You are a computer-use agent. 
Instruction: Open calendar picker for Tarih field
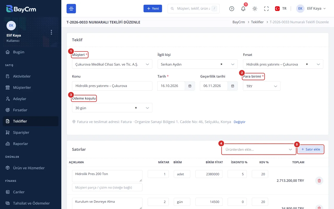pos(190,86)
